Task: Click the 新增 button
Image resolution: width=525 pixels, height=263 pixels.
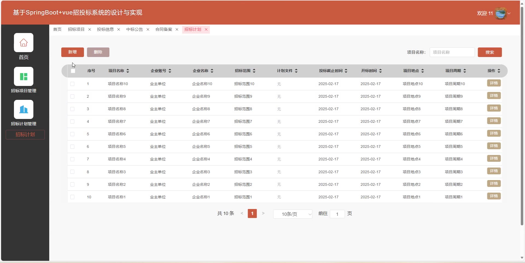Action: click(x=72, y=52)
